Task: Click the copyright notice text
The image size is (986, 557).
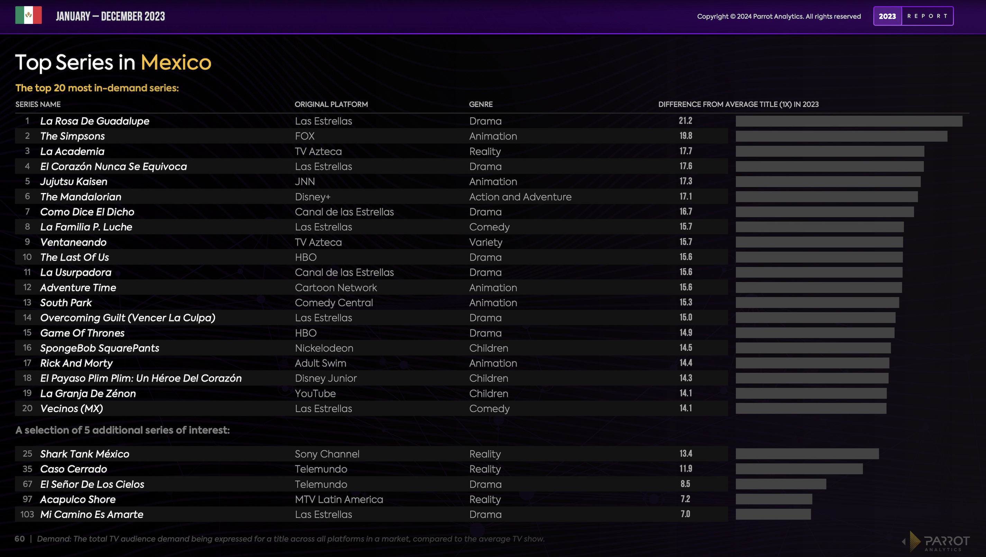Action: click(779, 16)
